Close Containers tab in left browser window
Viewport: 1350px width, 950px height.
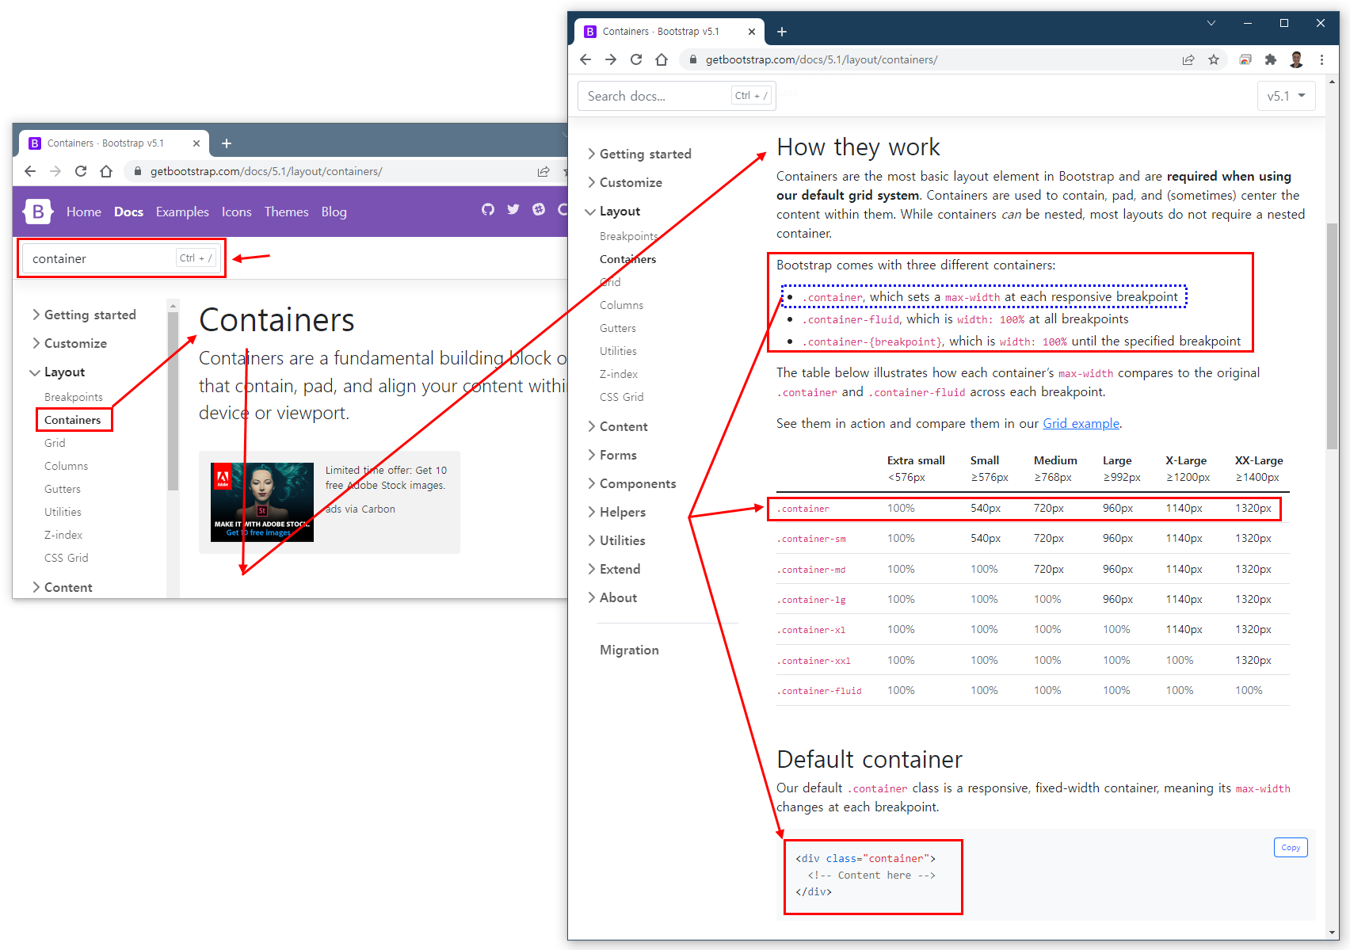(196, 143)
